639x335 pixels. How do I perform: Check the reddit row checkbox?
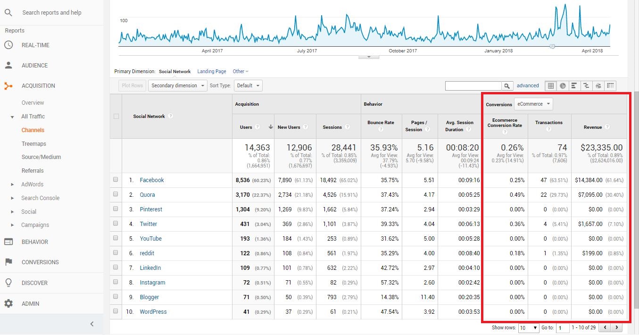point(116,253)
